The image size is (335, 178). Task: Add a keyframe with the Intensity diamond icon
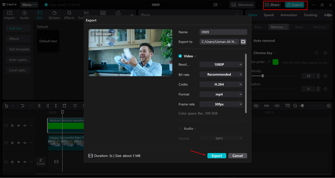click(x=325, y=76)
